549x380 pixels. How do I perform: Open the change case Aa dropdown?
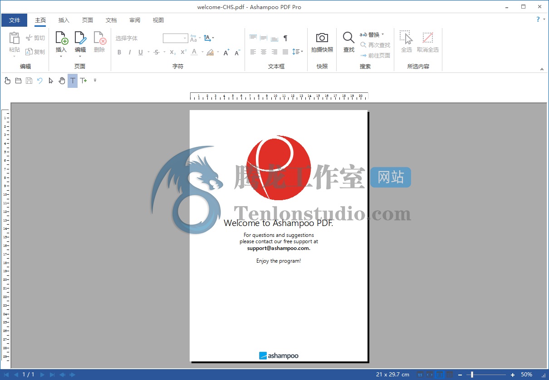195,38
